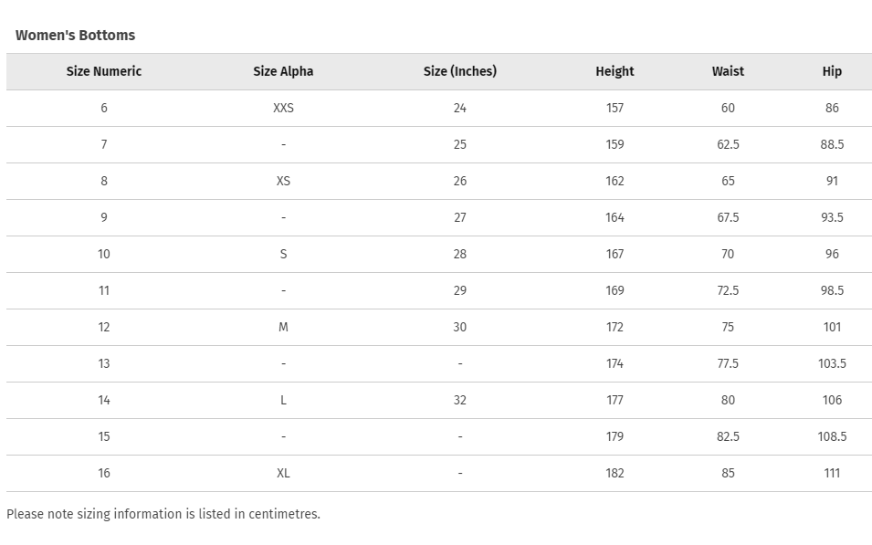
Task: Click the Height column header
Action: pos(615,71)
